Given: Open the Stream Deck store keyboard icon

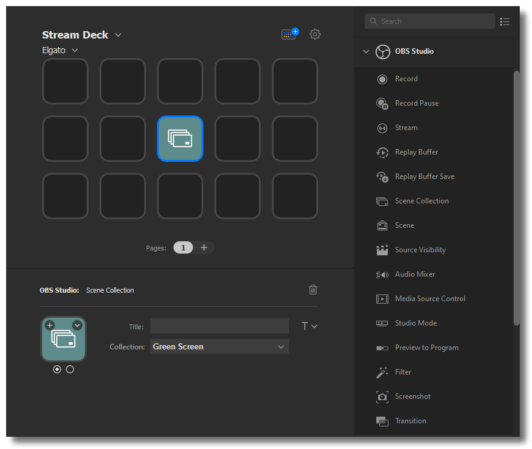Looking at the screenshot, I should click(x=290, y=34).
